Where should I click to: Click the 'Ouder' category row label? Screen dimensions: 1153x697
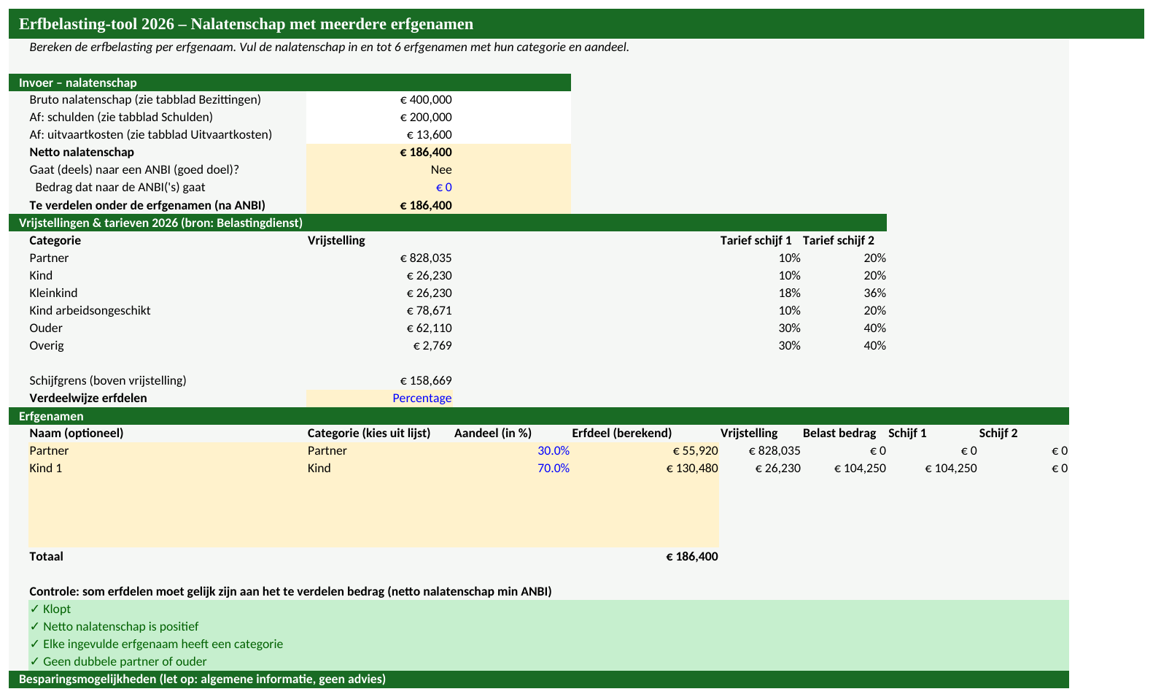[46, 328]
